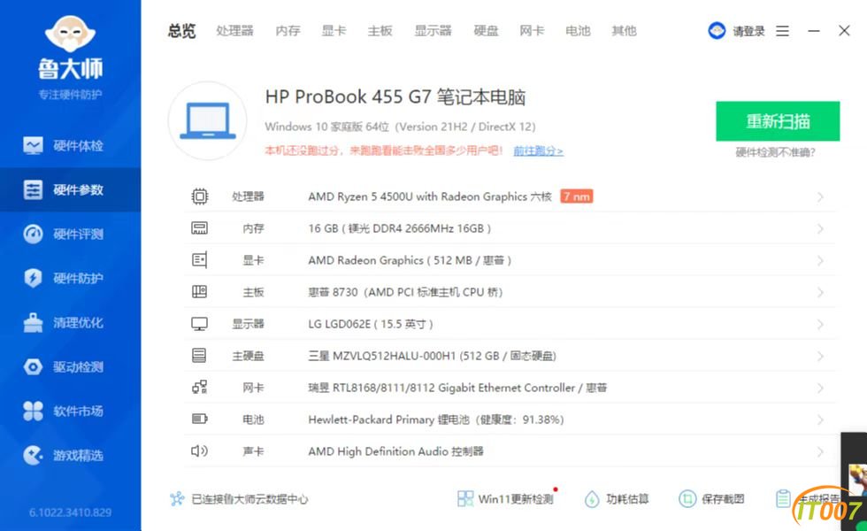Image resolution: width=867 pixels, height=531 pixels.
Task: Open 软件市场 clover icon
Action: [x=33, y=411]
